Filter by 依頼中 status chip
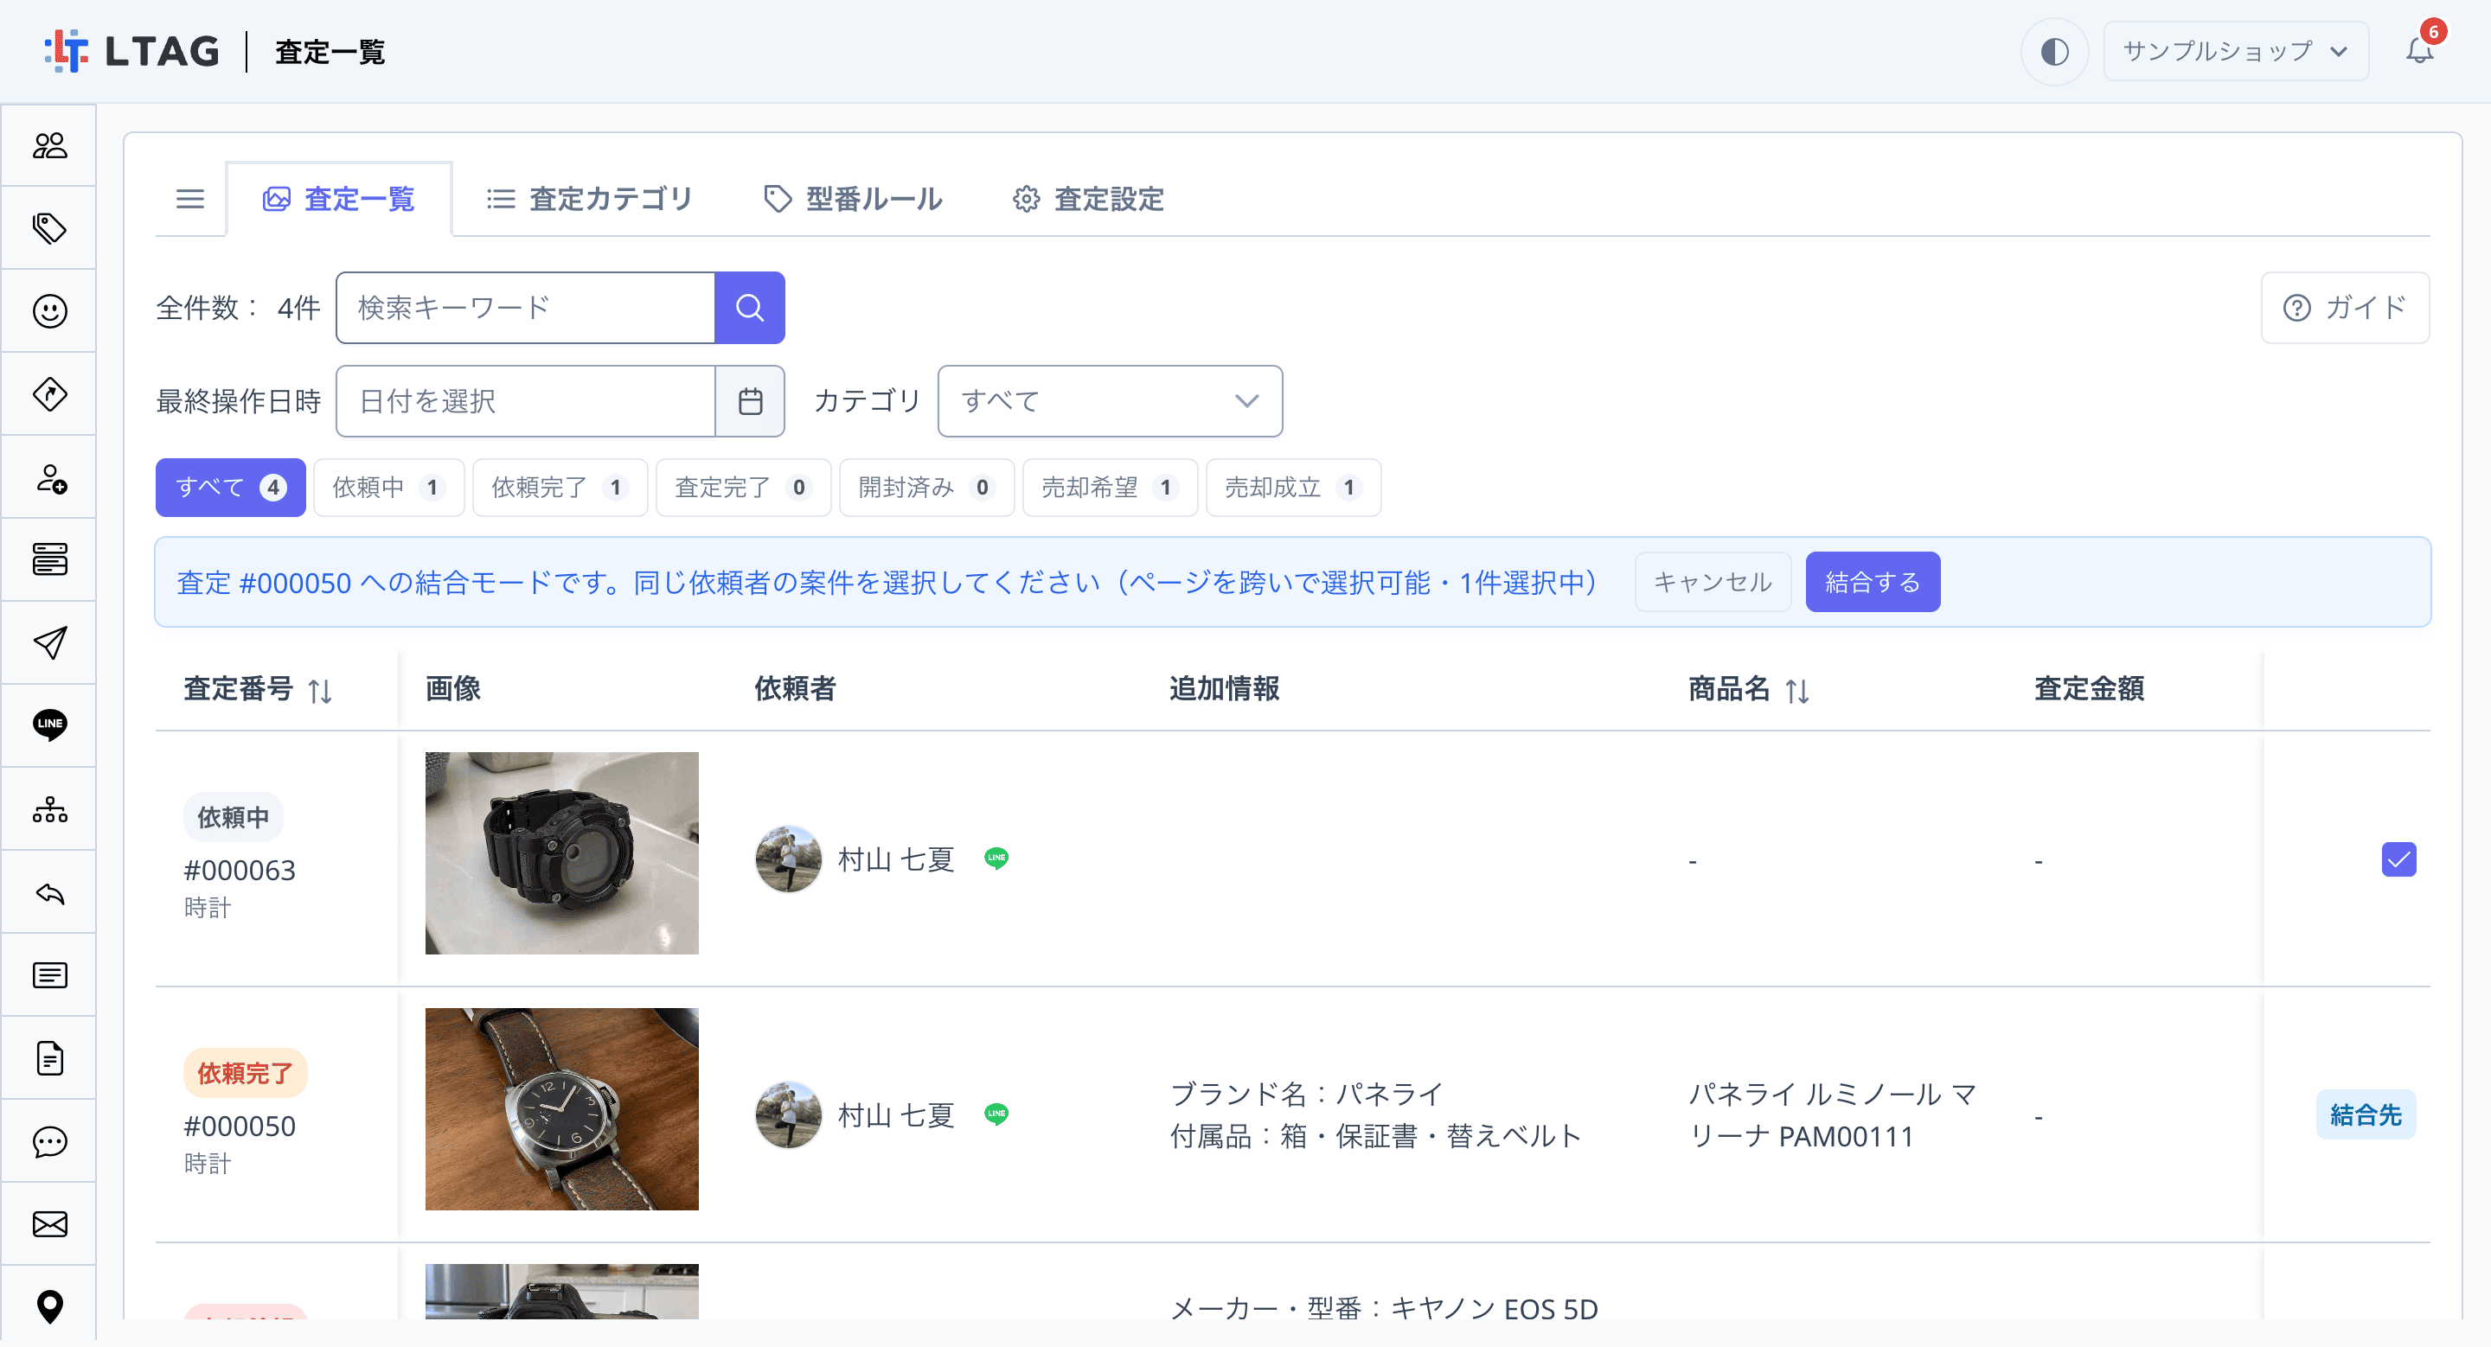The height and width of the screenshot is (1347, 2491). click(x=387, y=487)
